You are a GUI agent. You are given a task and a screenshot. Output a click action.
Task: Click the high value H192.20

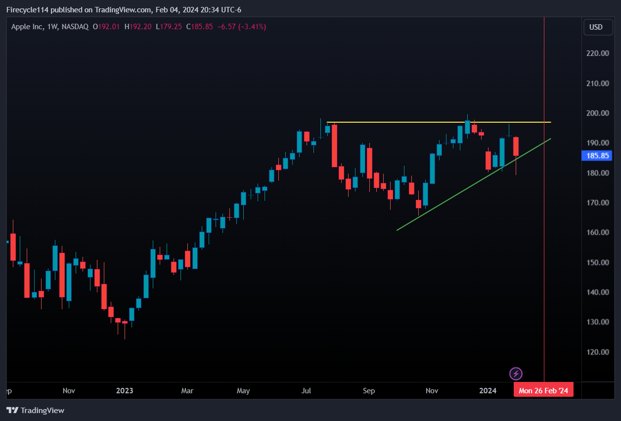[x=137, y=27]
